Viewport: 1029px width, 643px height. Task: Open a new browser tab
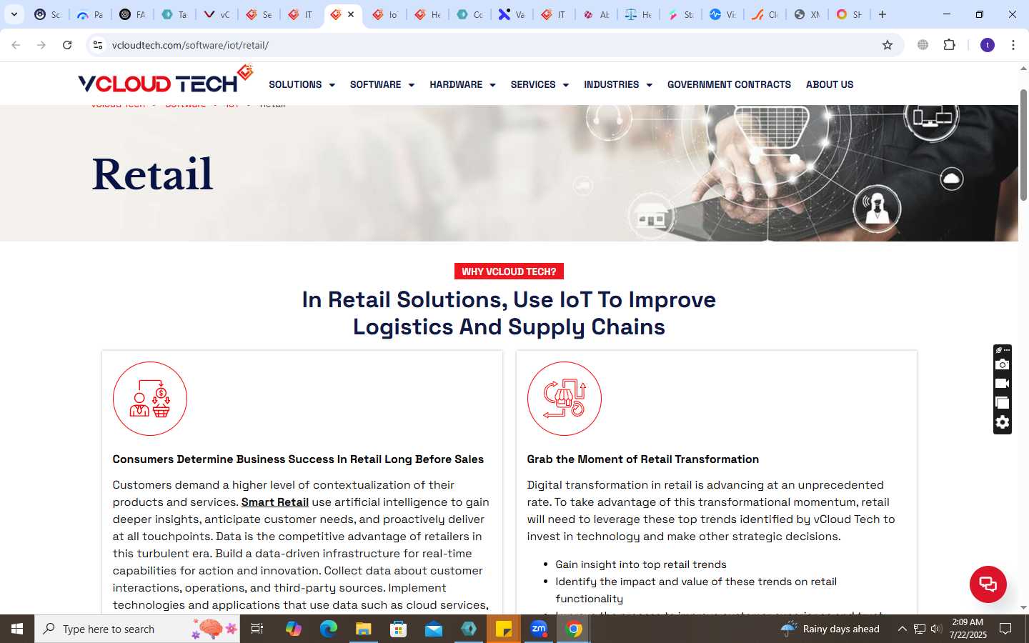[x=883, y=14]
